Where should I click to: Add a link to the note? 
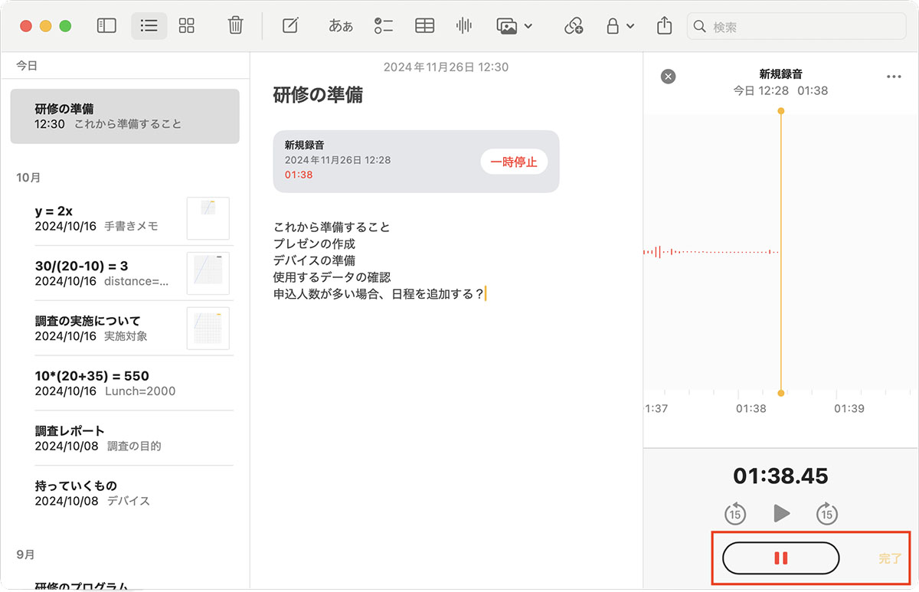tap(573, 26)
